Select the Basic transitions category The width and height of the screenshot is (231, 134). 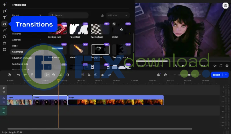coord(15,46)
